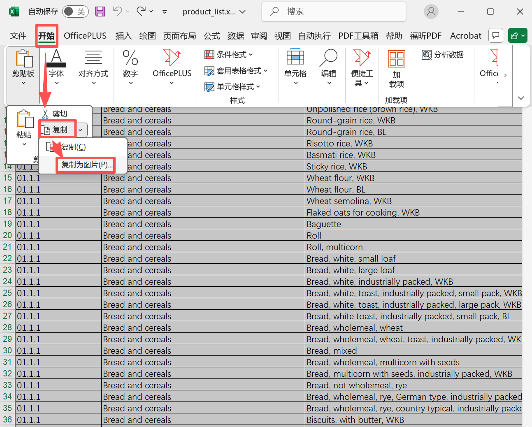Click the Undo arrow icon
The height and width of the screenshot is (427, 532).
[118, 12]
